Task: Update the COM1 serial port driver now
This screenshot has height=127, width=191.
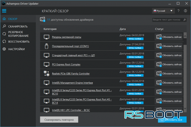Action: click(169, 46)
